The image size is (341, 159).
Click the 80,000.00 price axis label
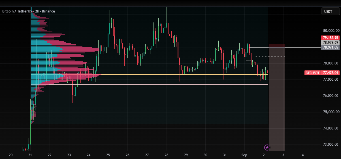point(331,31)
